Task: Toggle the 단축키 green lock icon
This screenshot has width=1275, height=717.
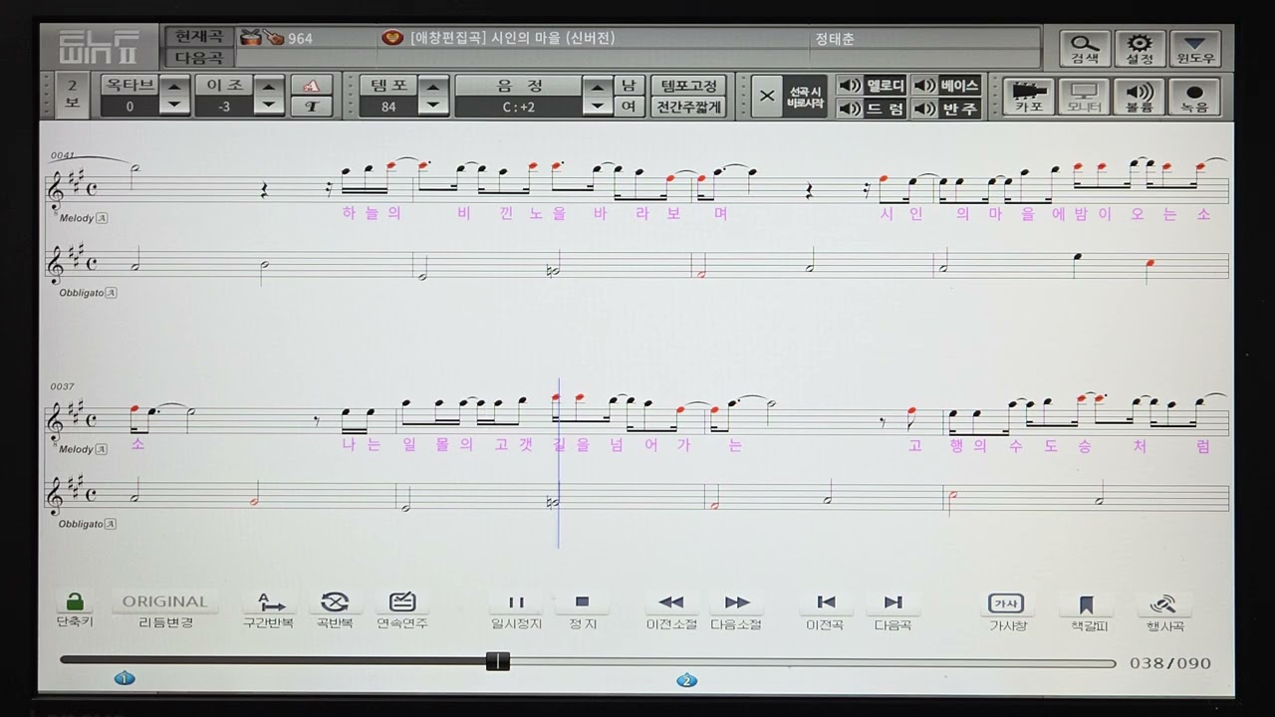Action: (x=75, y=602)
